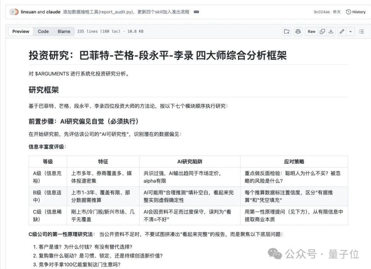Open the file in a code editor workspace
Viewport: 371px width, 269px height.
click(286, 31)
